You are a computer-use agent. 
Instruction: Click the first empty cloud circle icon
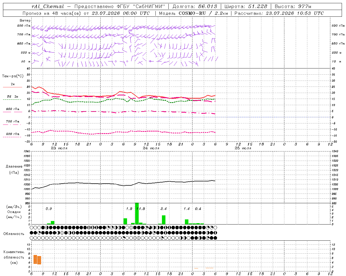[x=32, y=227]
